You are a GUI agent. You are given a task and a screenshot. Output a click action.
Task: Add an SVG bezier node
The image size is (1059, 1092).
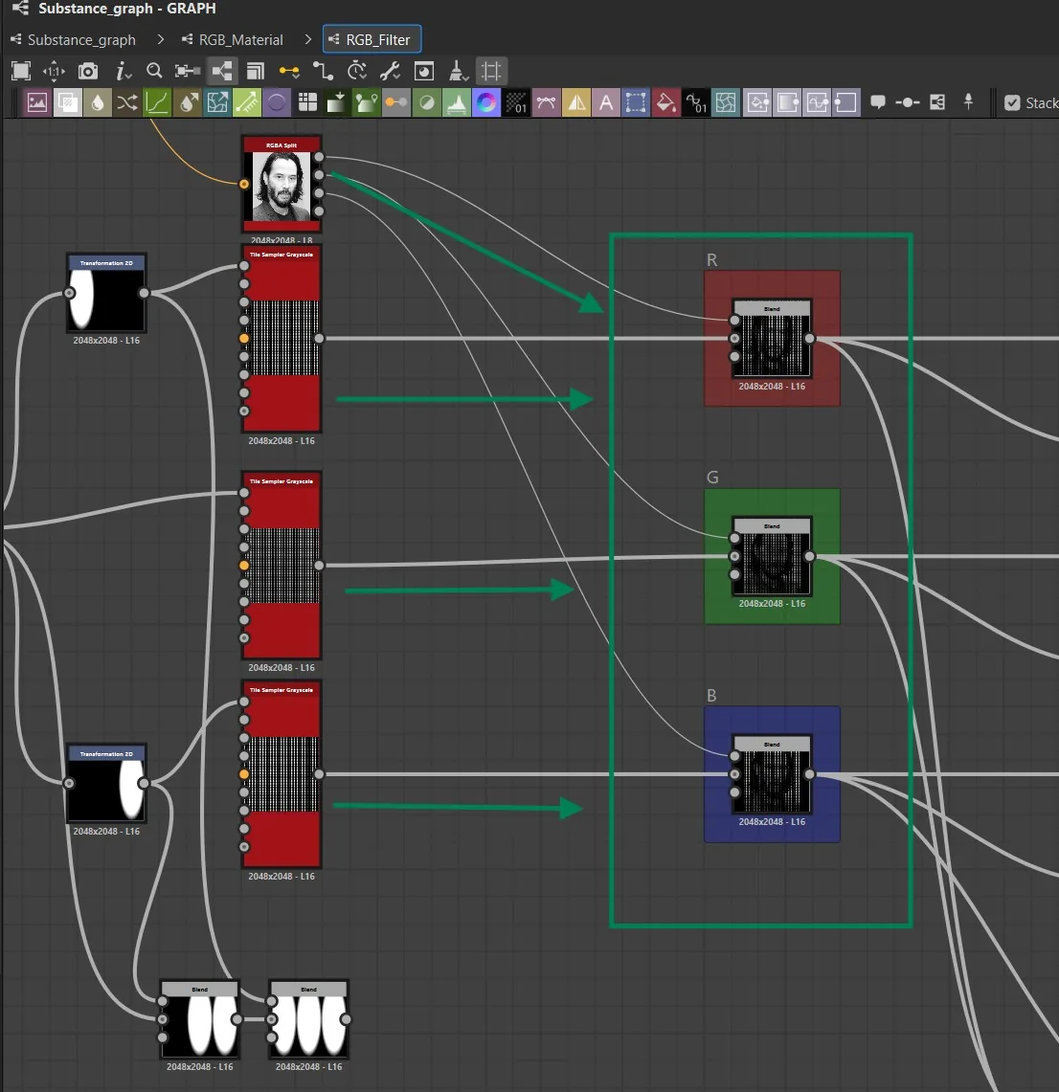coord(547,103)
